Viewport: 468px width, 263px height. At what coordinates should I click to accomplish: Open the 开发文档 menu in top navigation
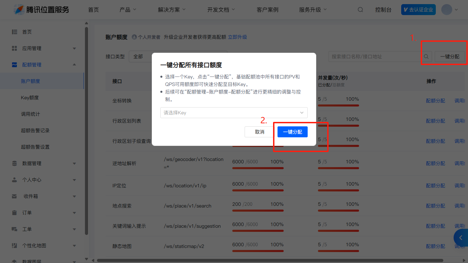(221, 10)
